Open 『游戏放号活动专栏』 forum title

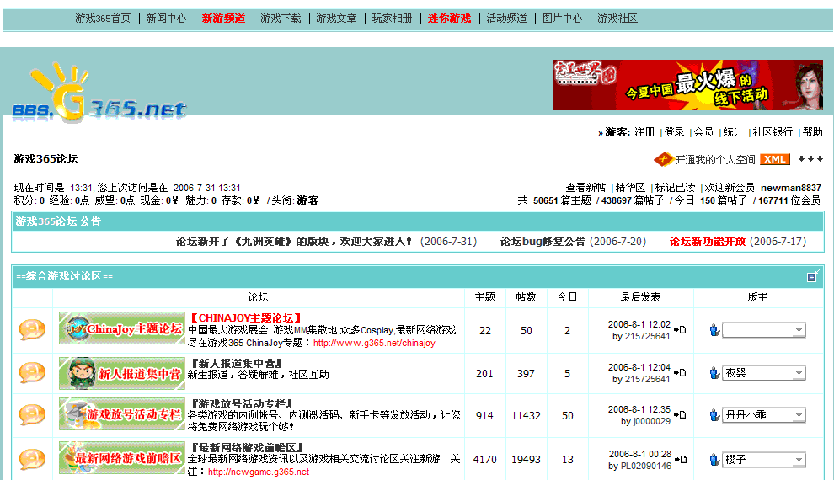240,403
